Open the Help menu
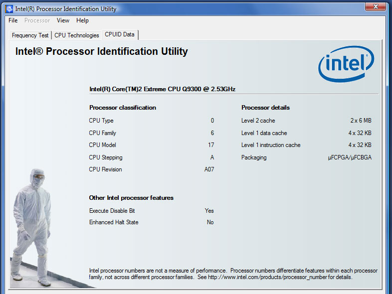Viewport: 392px width, 294px height. tap(82, 20)
